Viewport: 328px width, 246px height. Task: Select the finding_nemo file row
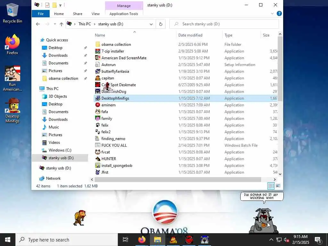186,138
